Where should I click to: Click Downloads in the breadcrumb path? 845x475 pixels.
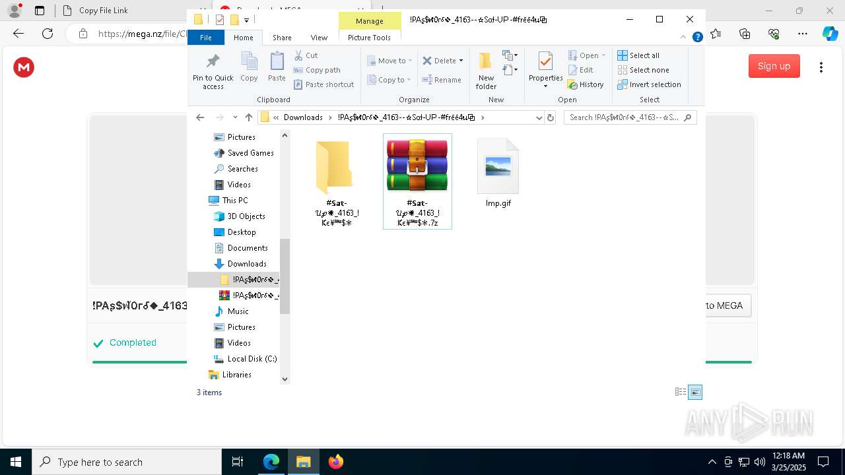[303, 117]
